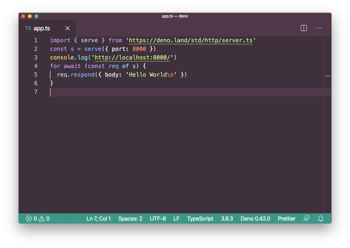This screenshot has width=350, height=248.
Task: Click the TS file icon on tab
Action: coord(28,28)
